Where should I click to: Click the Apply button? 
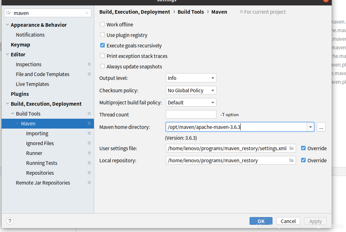[315, 221]
